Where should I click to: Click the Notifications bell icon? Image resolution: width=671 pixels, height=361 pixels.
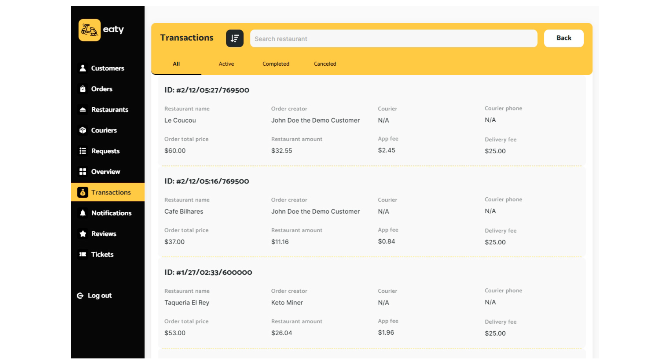83,213
